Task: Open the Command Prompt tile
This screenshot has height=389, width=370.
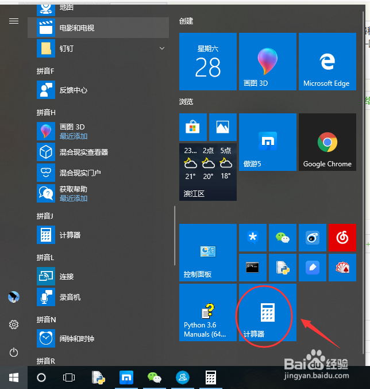Action: click(x=253, y=268)
